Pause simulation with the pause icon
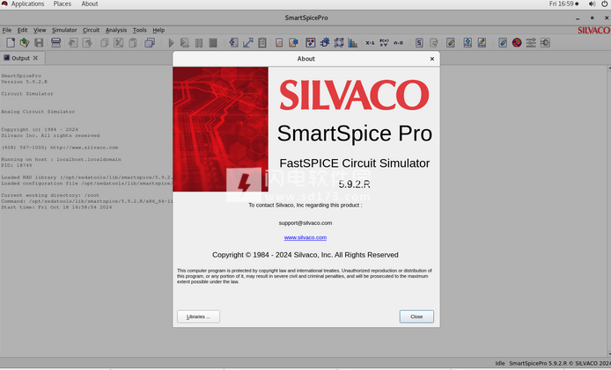The height and width of the screenshot is (370, 611). tap(199, 43)
